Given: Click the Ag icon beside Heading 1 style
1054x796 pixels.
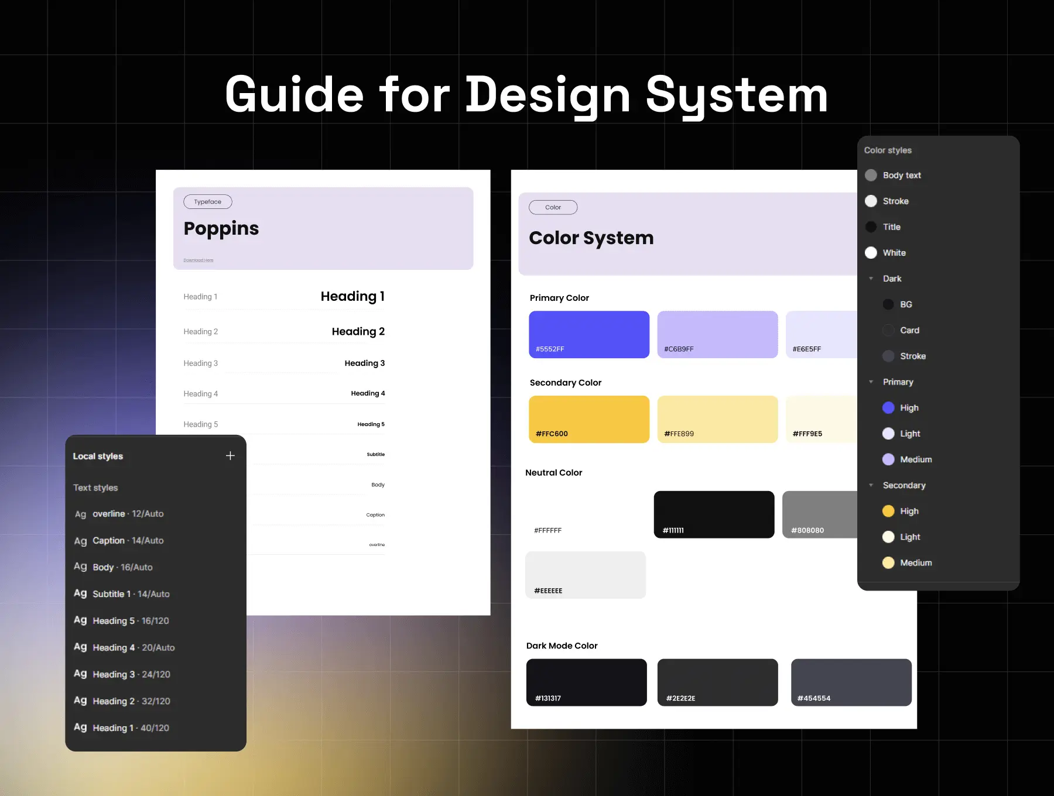Looking at the screenshot, I should point(80,728).
